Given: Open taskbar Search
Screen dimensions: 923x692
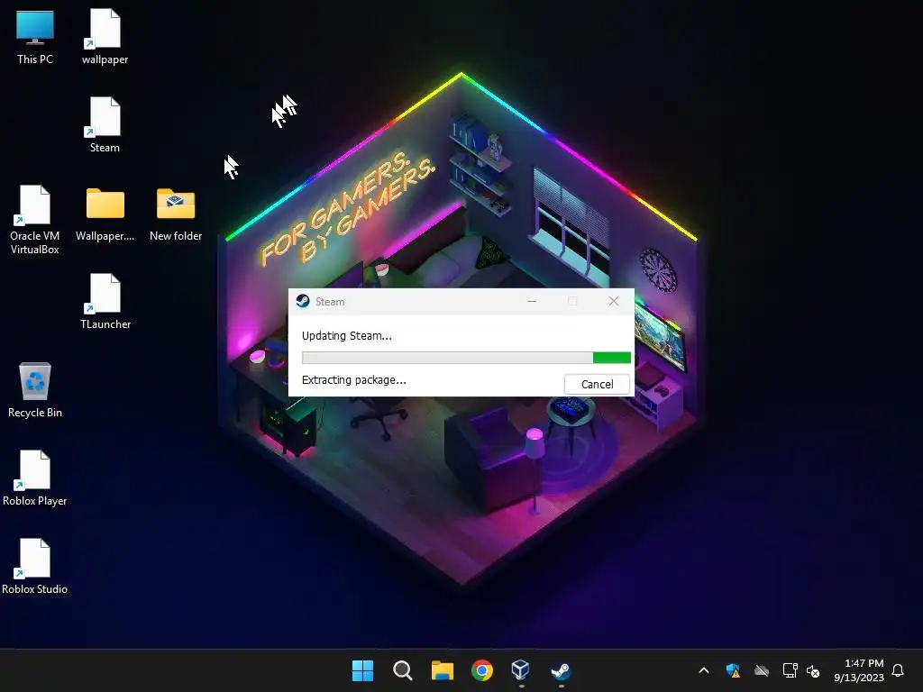Looking at the screenshot, I should click(x=403, y=670).
